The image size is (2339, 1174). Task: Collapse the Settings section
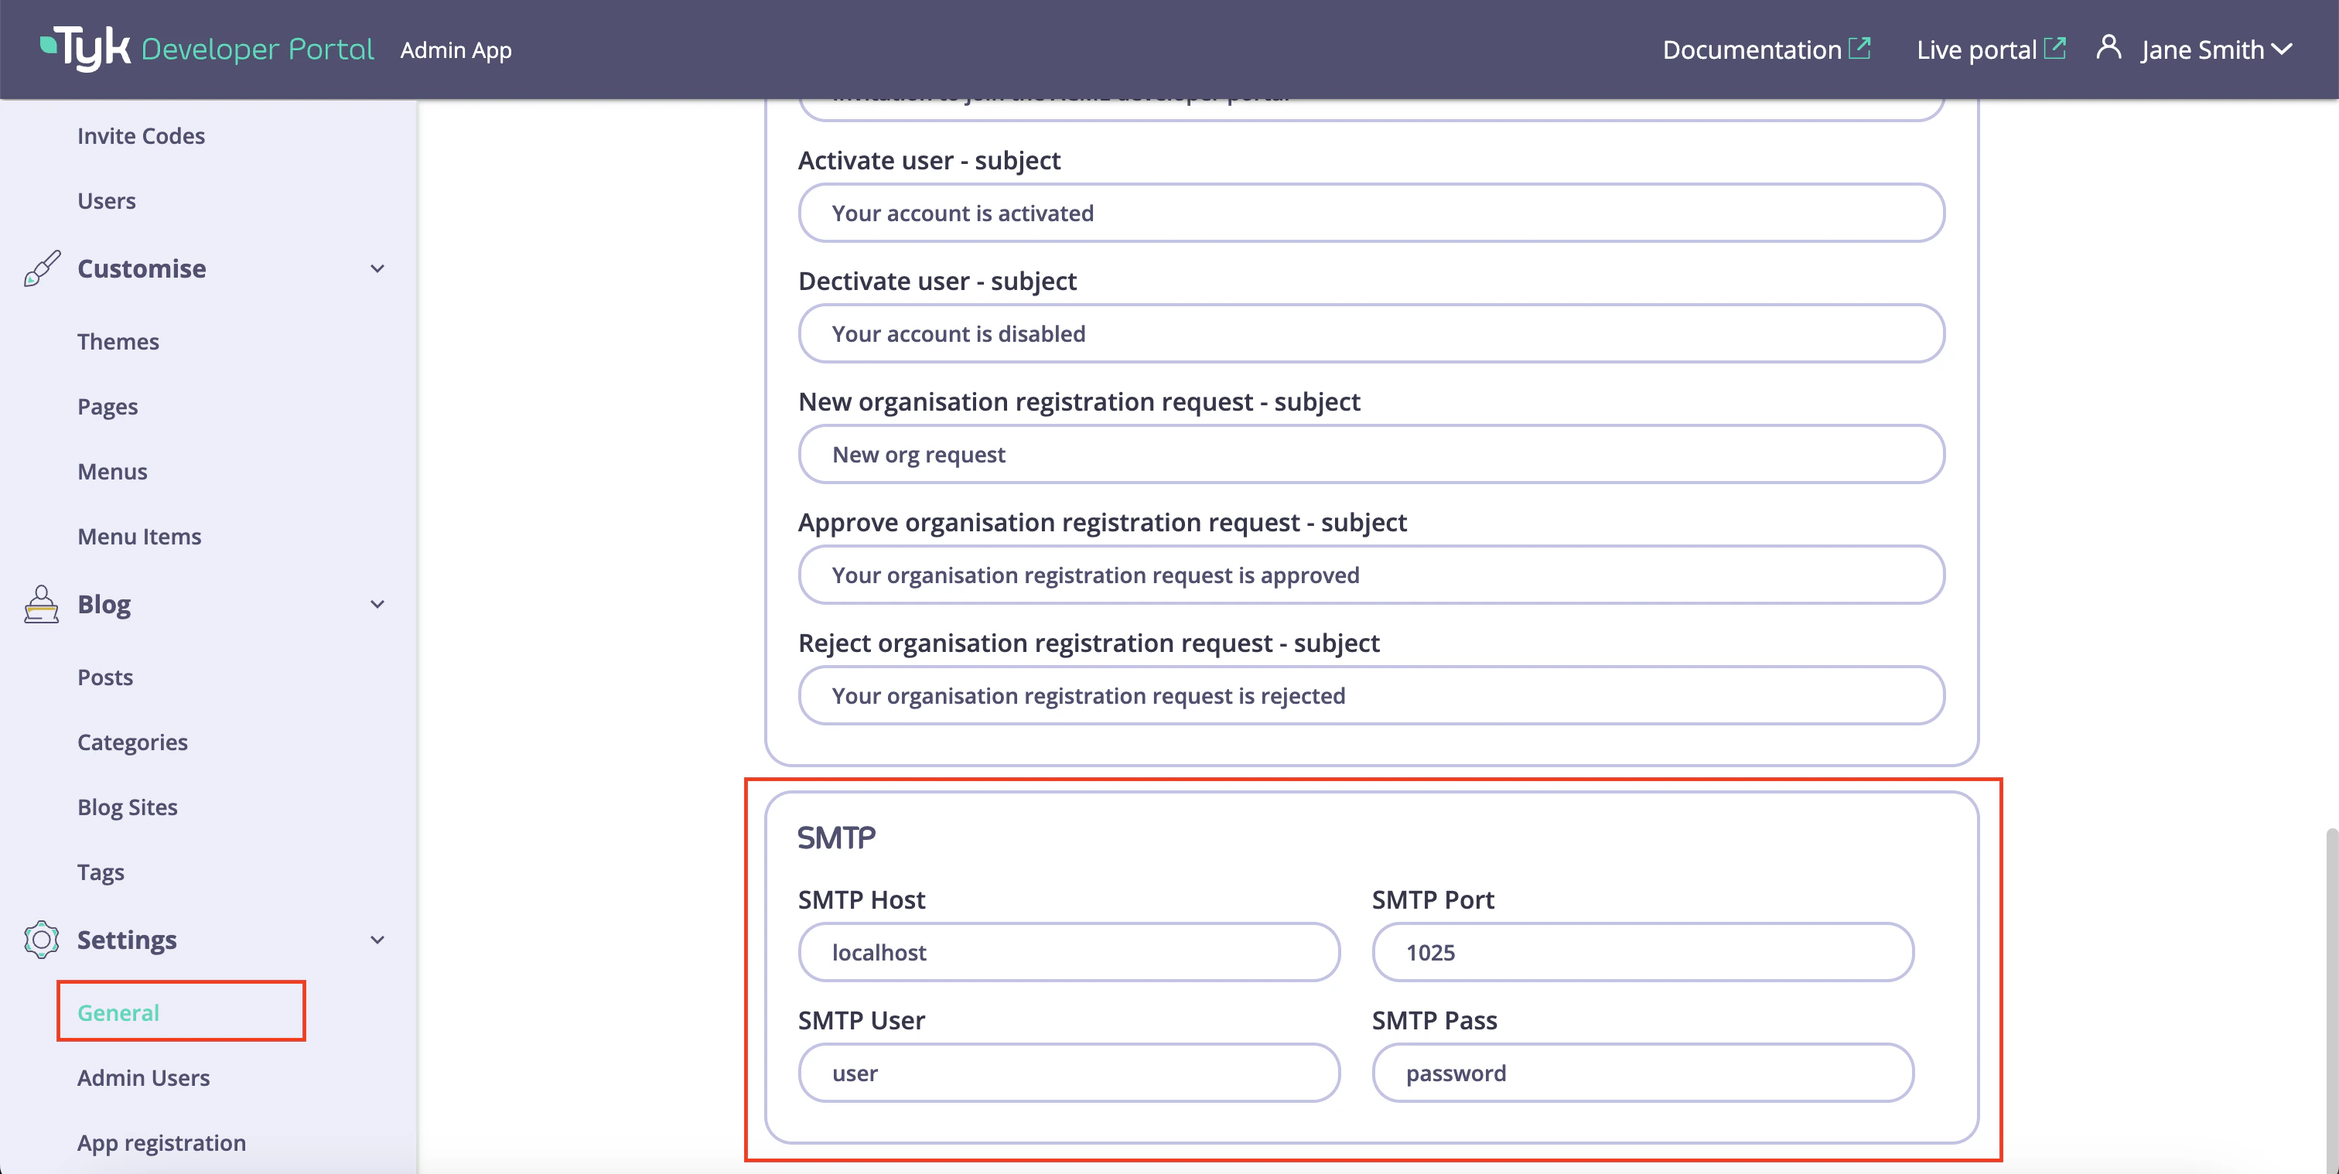pos(377,940)
